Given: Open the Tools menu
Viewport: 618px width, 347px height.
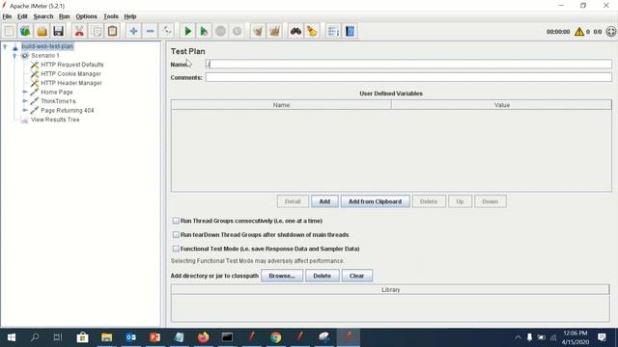Looking at the screenshot, I should [111, 16].
